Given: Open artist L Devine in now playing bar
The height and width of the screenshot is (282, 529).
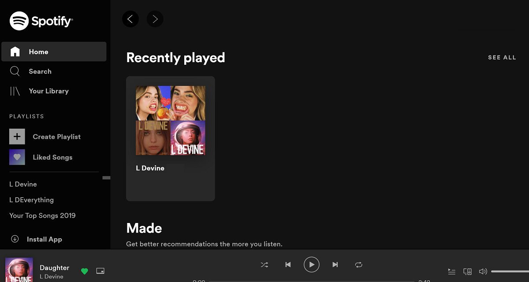Looking at the screenshot, I should [x=52, y=277].
